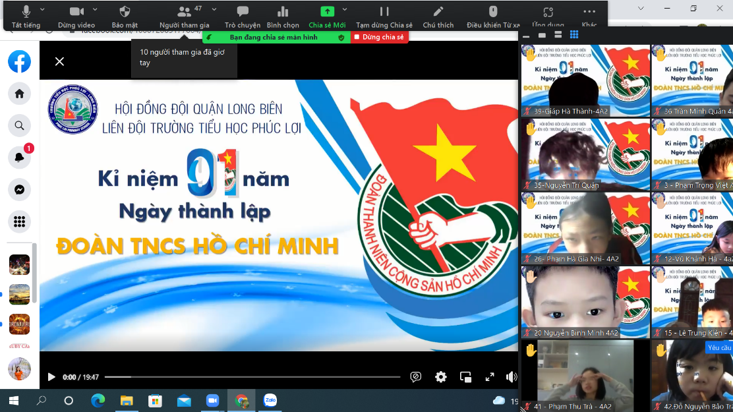733x412 pixels.
Task: Stop camera using Dừng video button
Action: pos(76,16)
